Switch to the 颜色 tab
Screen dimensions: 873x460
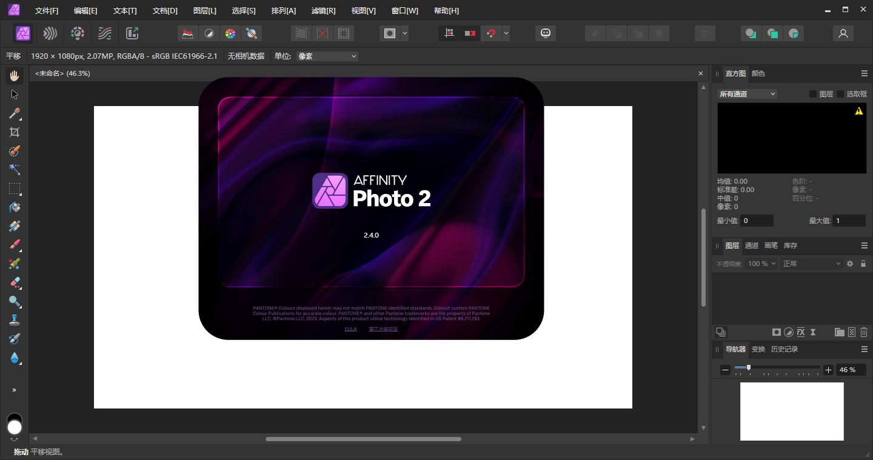pyautogui.click(x=758, y=73)
